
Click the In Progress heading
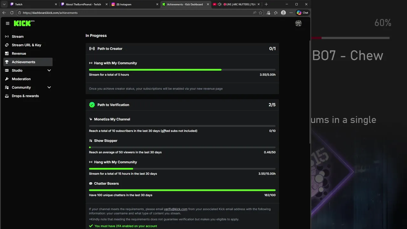click(96, 36)
